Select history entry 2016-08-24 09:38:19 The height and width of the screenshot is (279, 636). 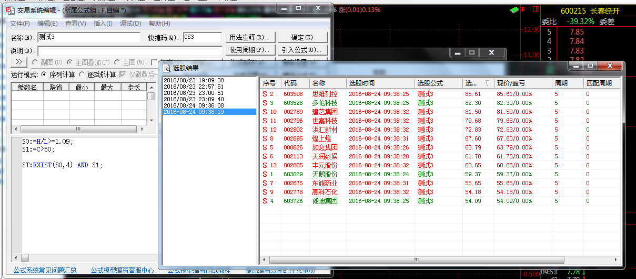(x=209, y=112)
